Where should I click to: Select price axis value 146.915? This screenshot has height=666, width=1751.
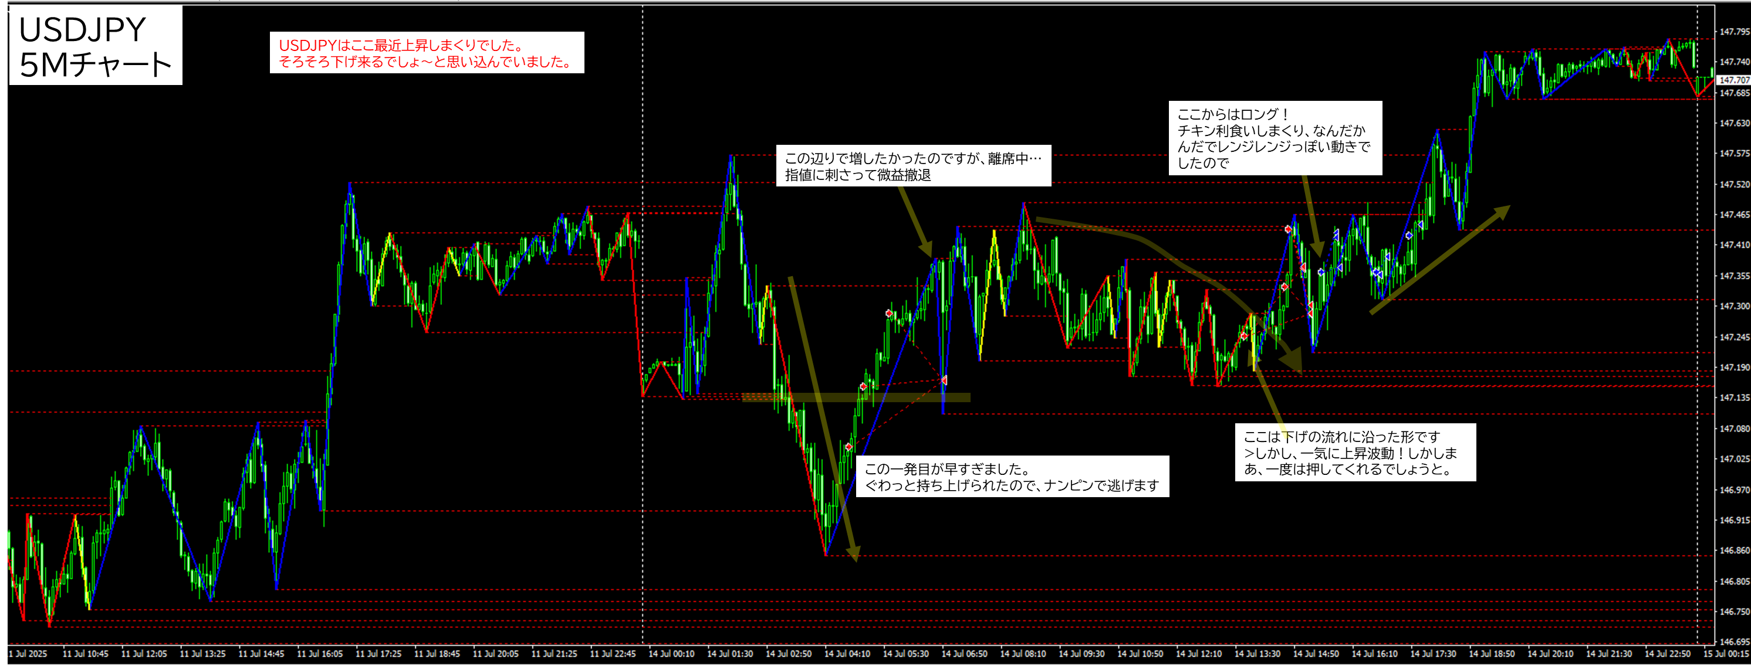point(1734,520)
